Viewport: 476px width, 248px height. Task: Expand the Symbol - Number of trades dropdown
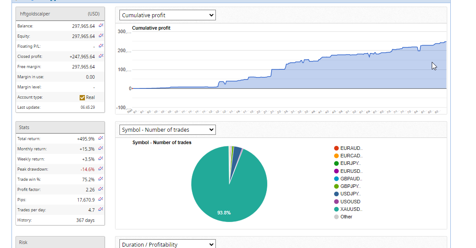pos(168,130)
